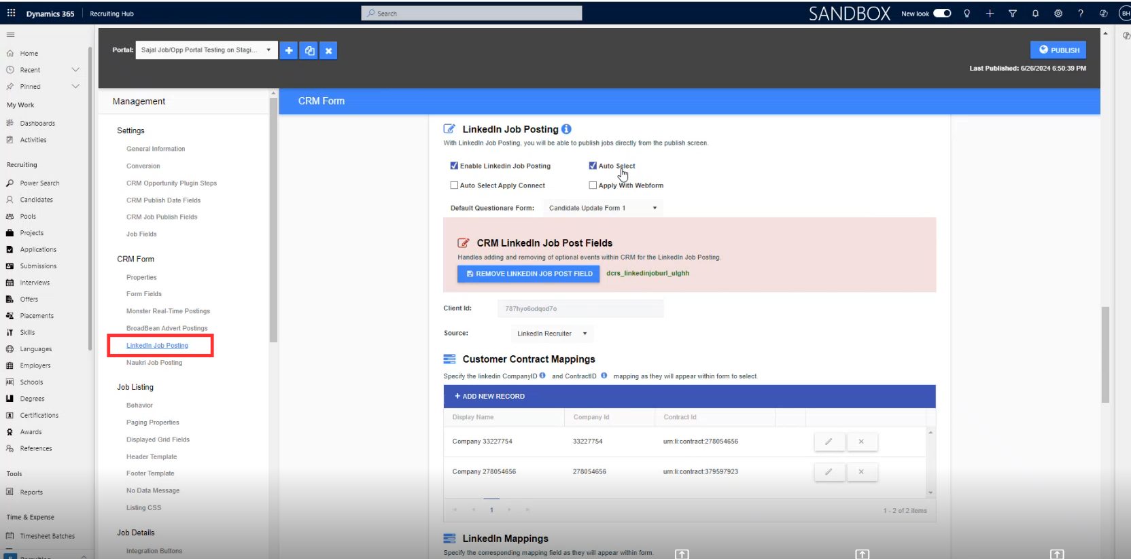Open Home in left navigation
The height and width of the screenshot is (559, 1131).
pyautogui.click(x=29, y=54)
